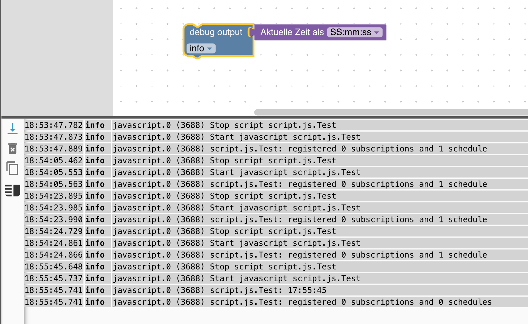528x324 pixels.
Task: Click the 18:53:47.889 registered schedule log entry
Action: click(x=276, y=149)
